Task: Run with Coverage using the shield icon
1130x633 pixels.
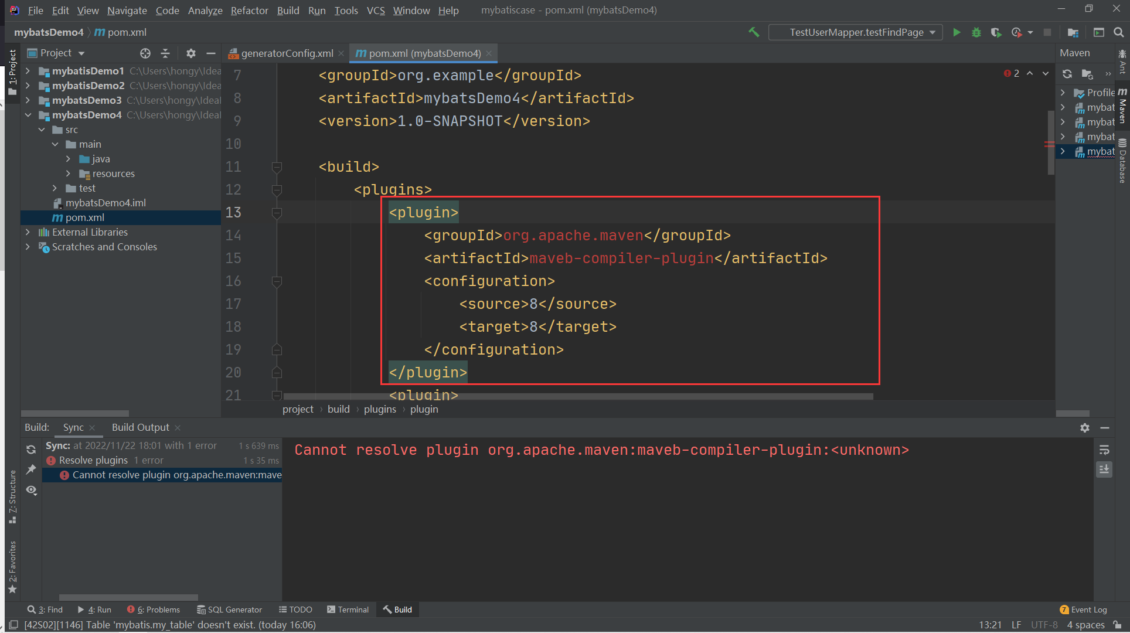Action: pyautogui.click(x=996, y=32)
